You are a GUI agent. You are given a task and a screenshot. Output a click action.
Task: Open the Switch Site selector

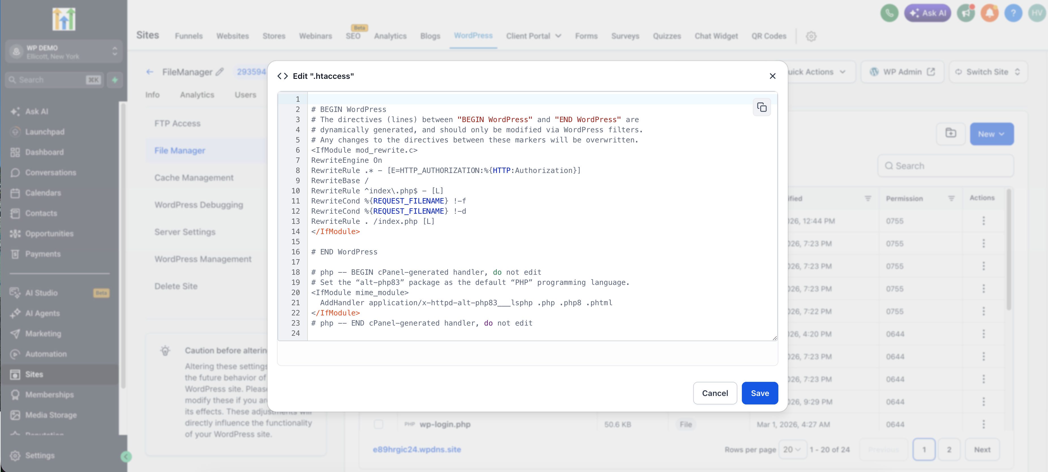[x=988, y=72]
